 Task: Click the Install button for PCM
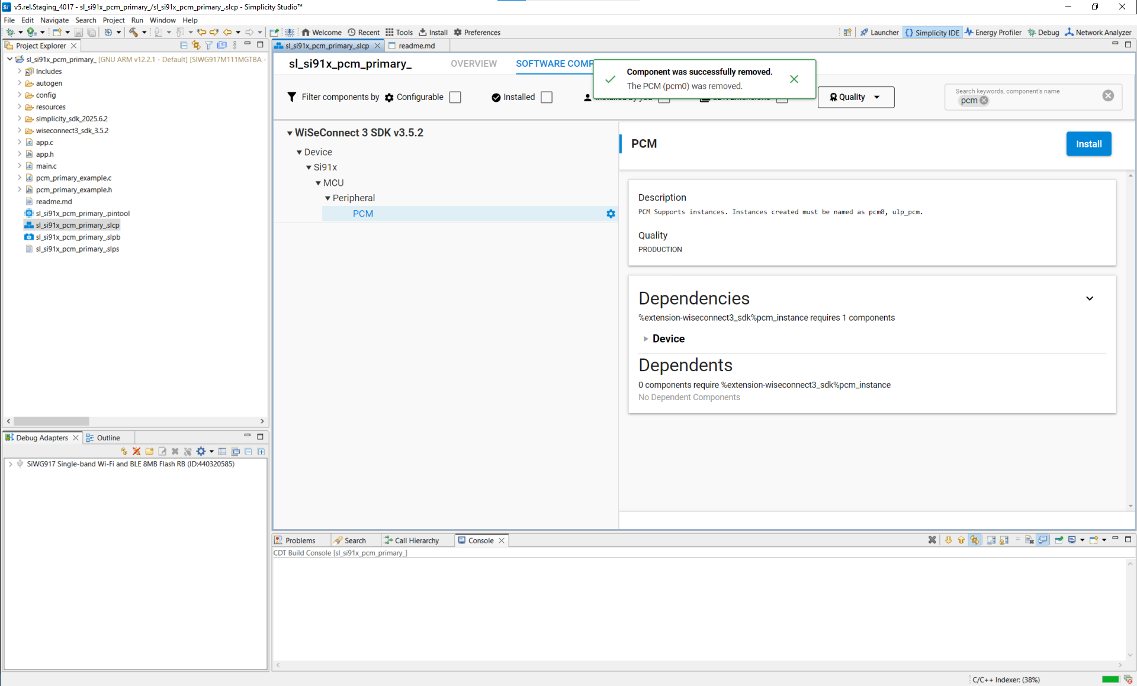click(1088, 143)
